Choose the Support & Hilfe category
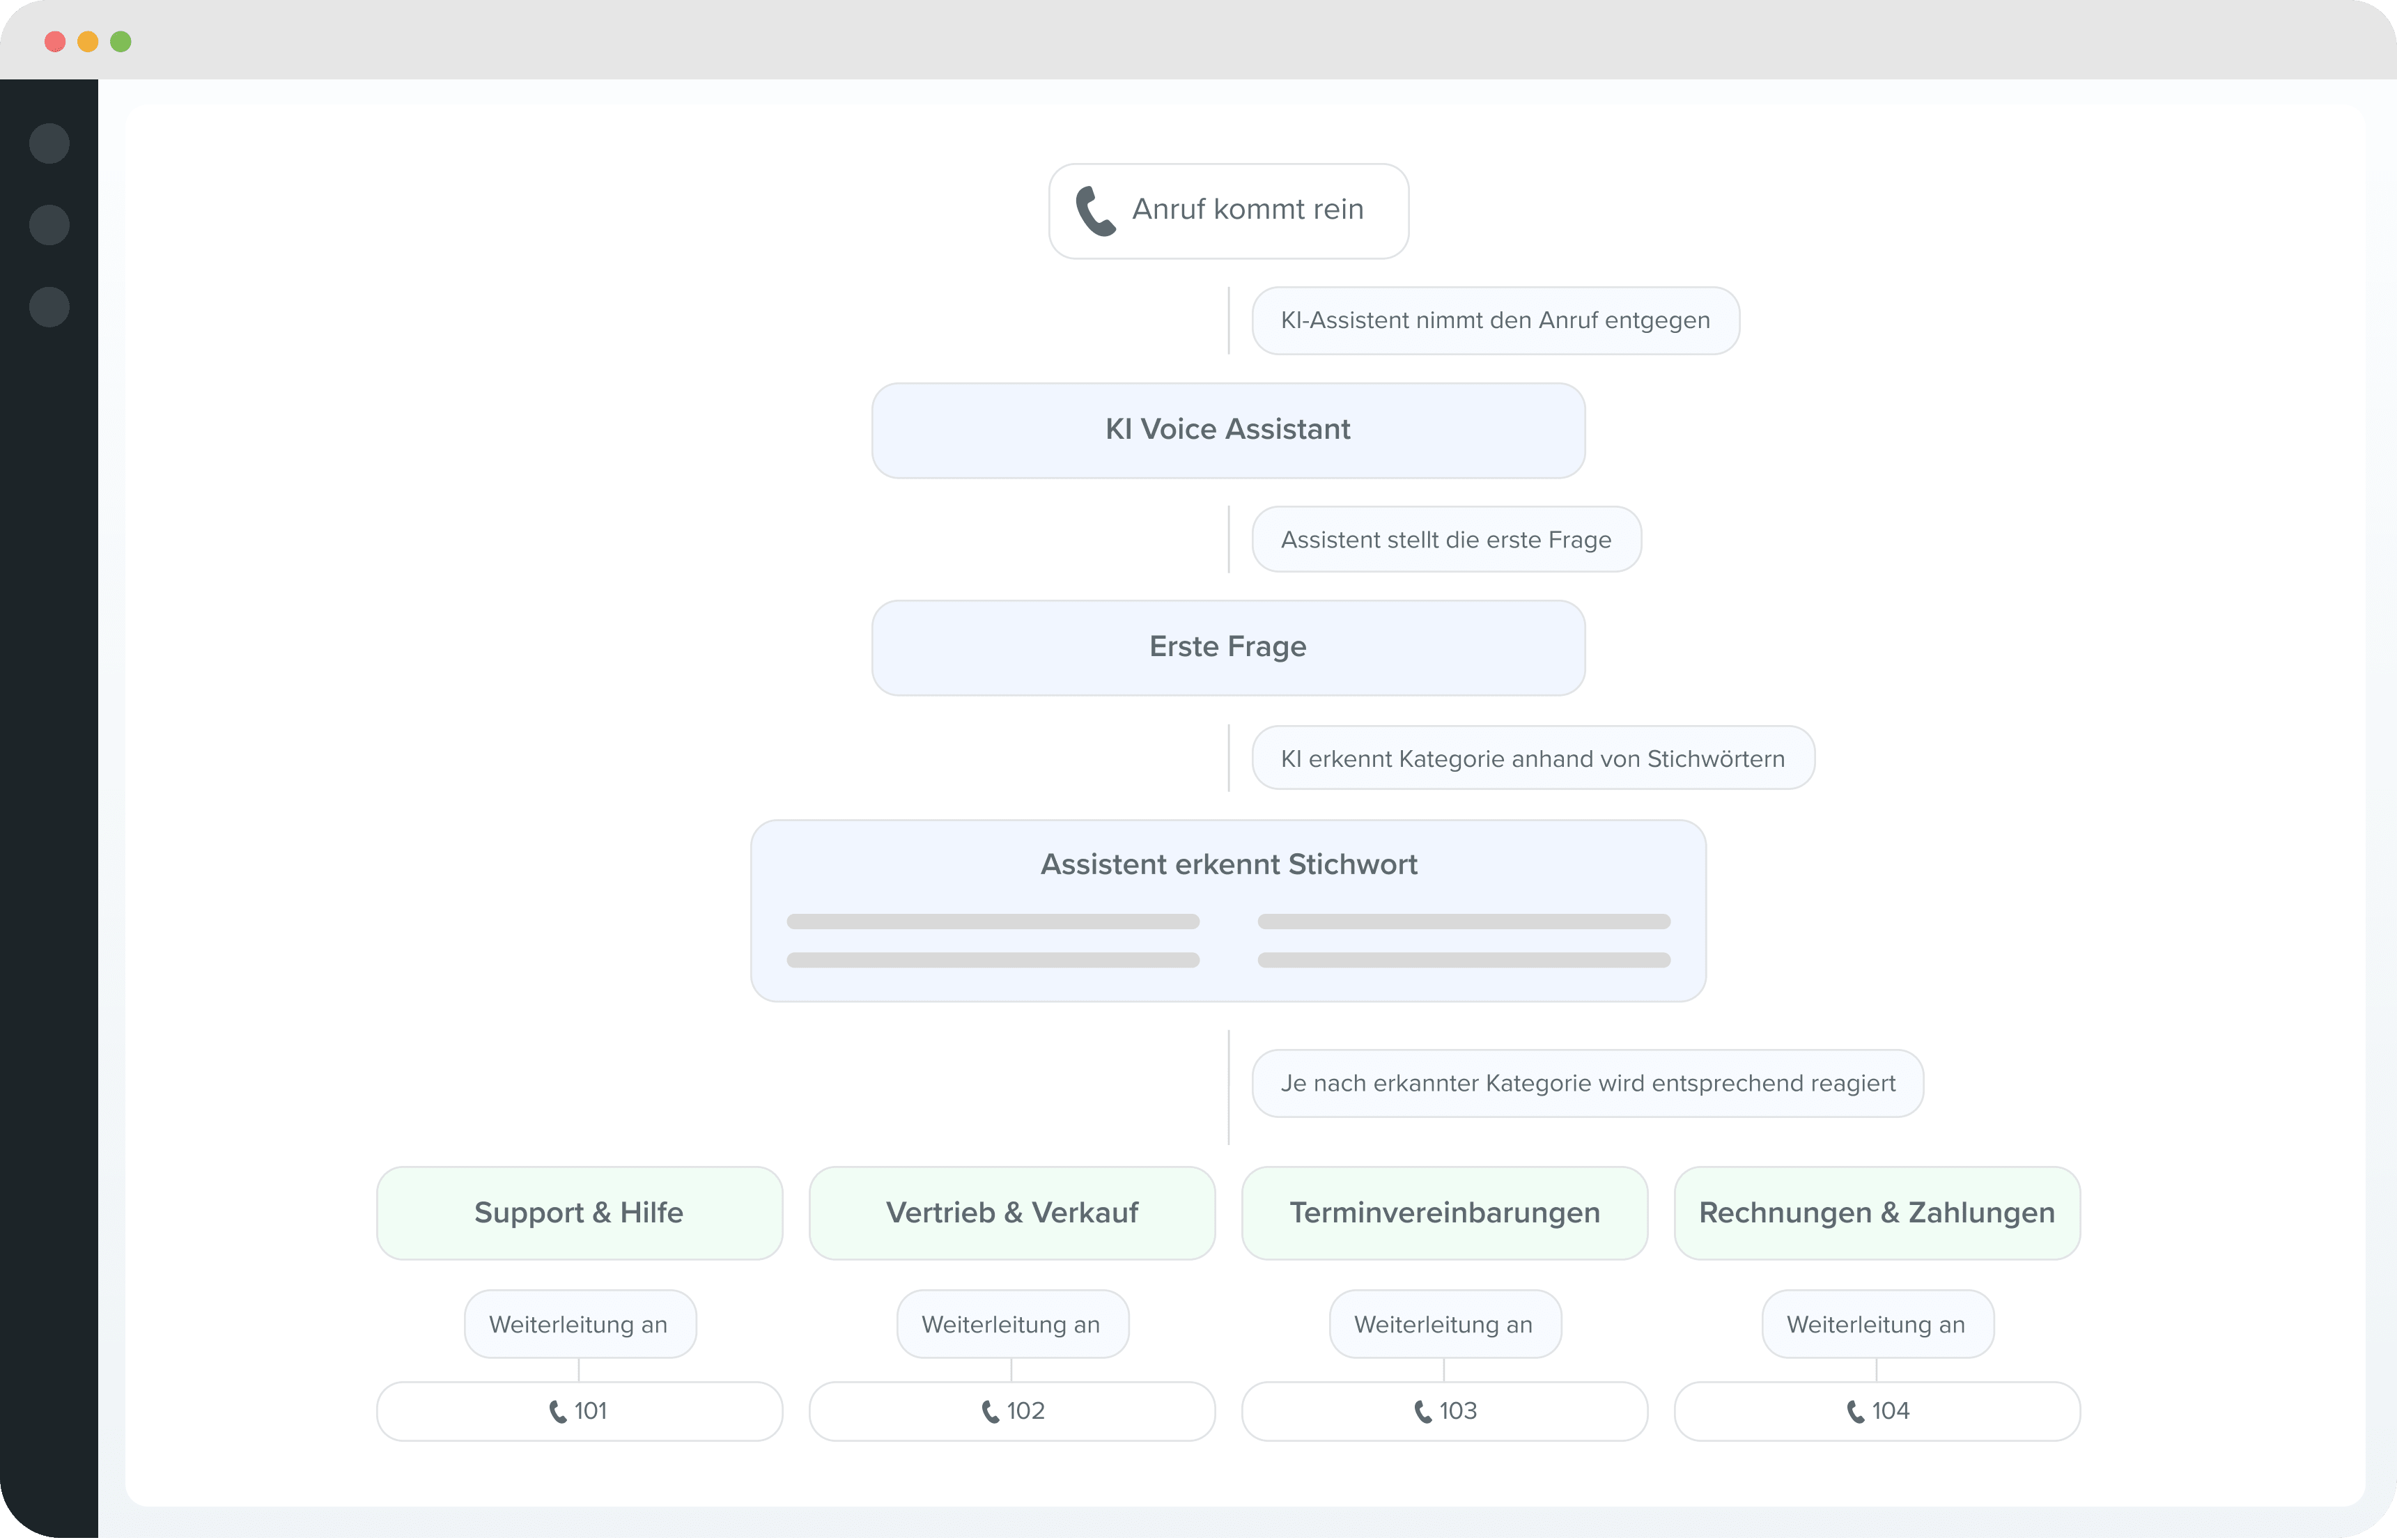This screenshot has width=2397, height=1540. pos(579,1212)
